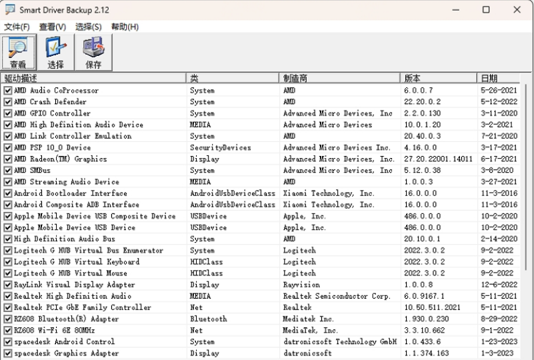Click version 27.20.22001.14011 cell
The image size is (534, 360).
438,159
